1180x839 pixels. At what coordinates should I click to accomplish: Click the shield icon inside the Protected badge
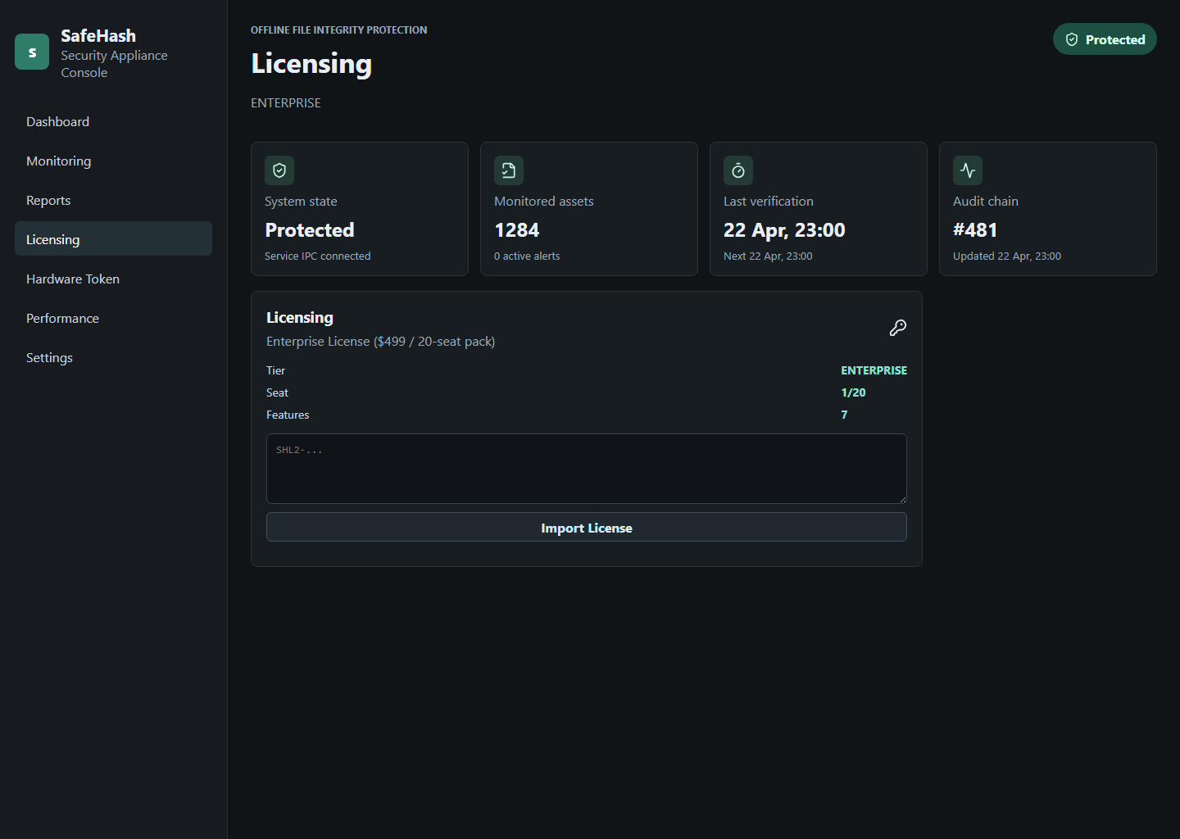(1072, 39)
